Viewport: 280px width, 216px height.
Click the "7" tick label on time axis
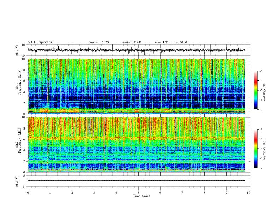[182, 193]
